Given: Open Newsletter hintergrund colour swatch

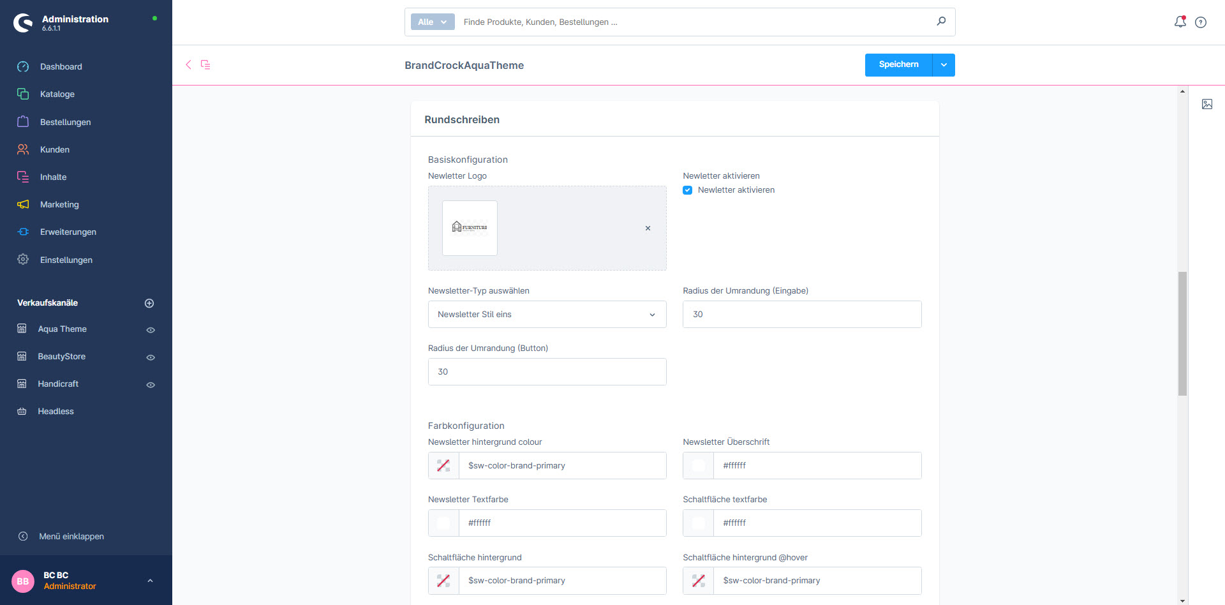Looking at the screenshot, I should point(443,466).
